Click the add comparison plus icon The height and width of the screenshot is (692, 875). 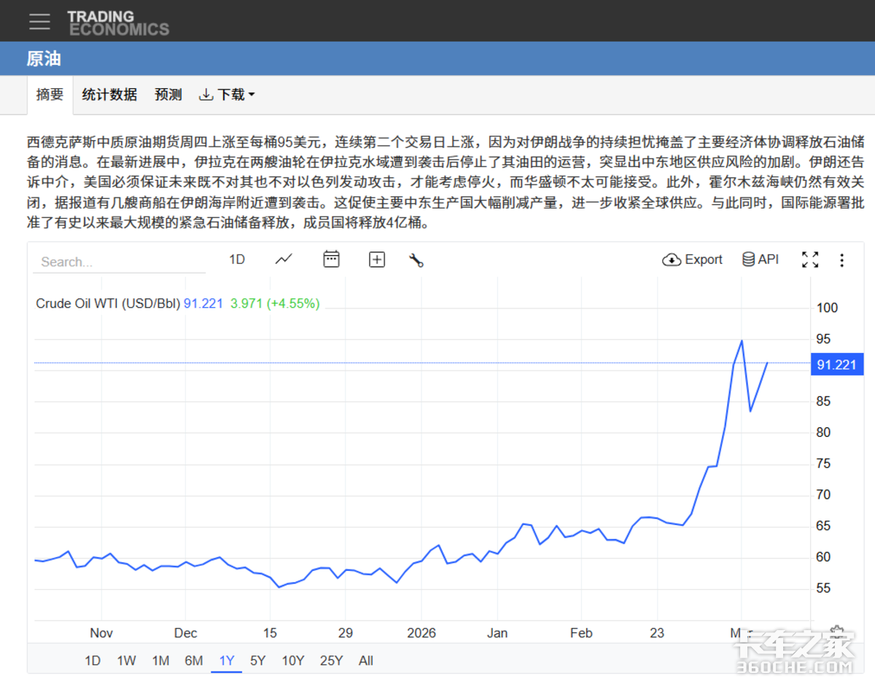[x=377, y=260]
